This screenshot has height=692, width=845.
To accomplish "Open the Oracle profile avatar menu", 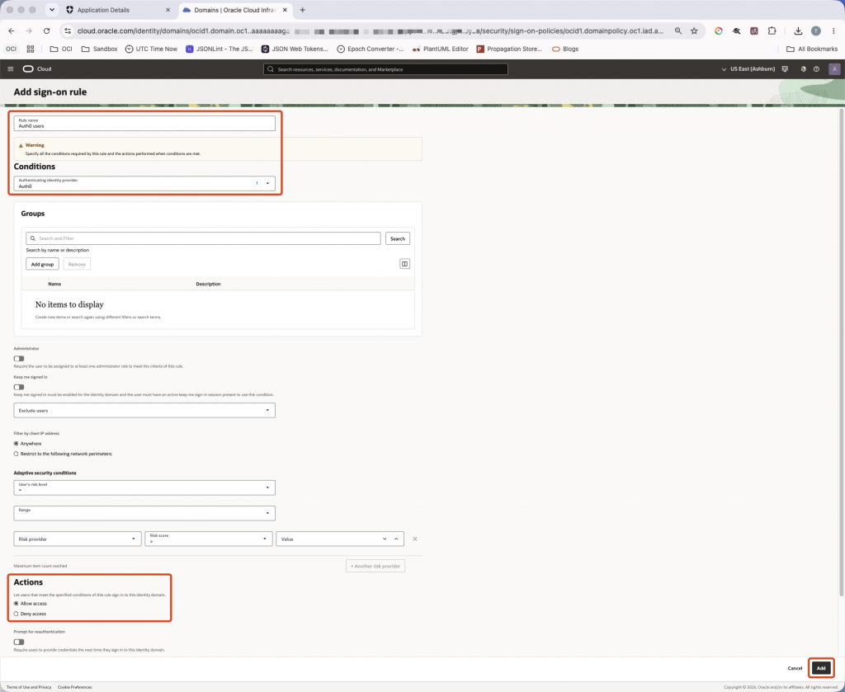I will pos(834,69).
